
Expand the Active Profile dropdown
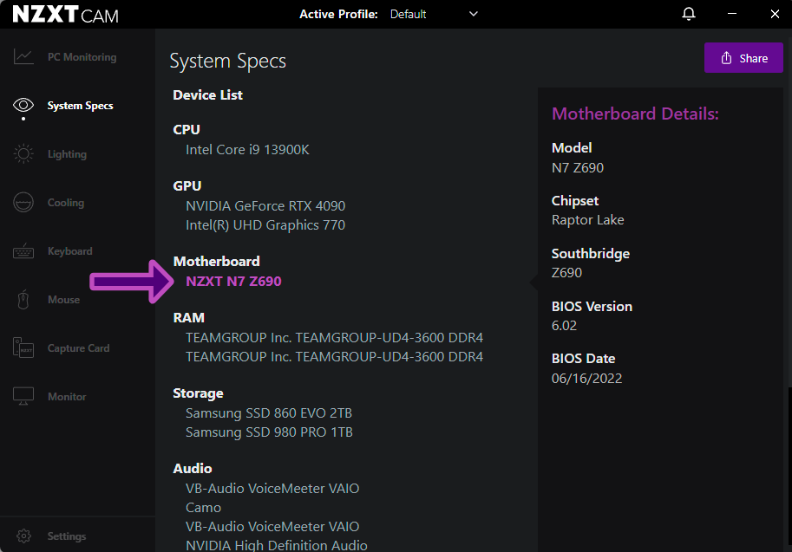(473, 14)
